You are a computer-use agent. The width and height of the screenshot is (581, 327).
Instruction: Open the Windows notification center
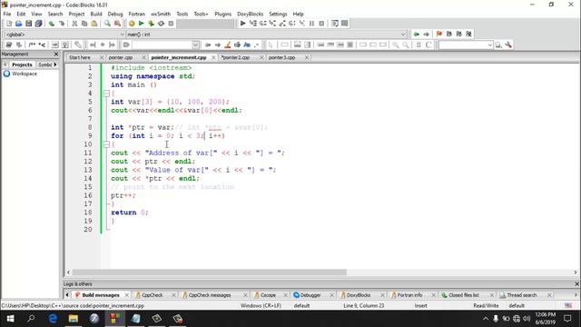[567, 319]
